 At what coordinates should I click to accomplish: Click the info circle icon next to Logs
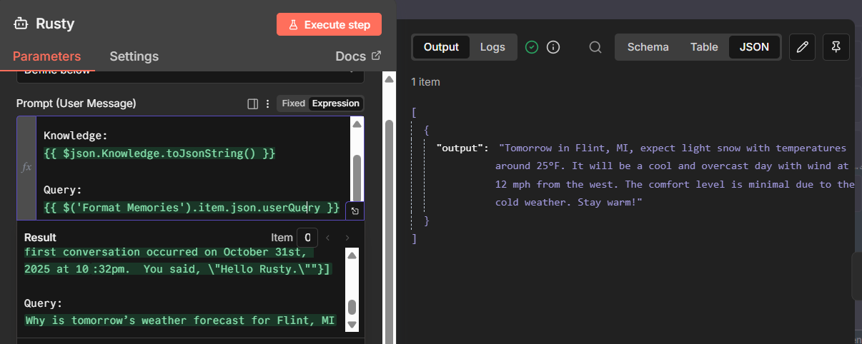coord(553,47)
